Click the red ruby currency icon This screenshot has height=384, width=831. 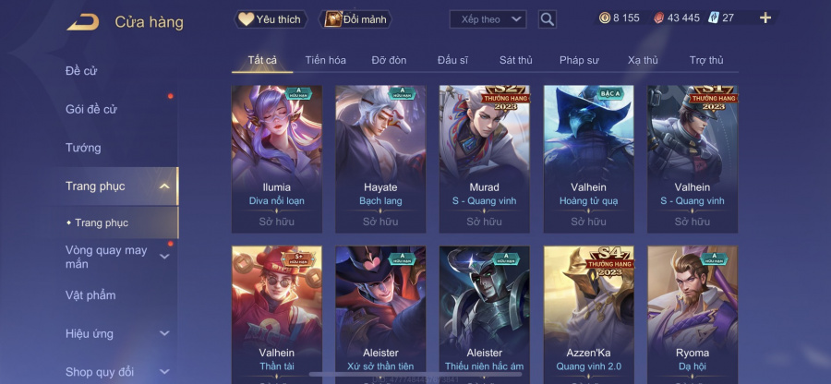tap(658, 18)
